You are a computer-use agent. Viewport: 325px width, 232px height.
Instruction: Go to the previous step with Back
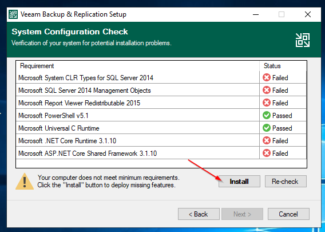click(x=199, y=214)
